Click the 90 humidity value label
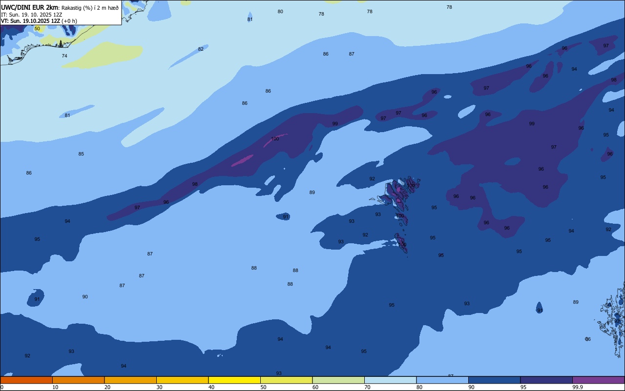The width and height of the screenshot is (625, 391). [85, 297]
